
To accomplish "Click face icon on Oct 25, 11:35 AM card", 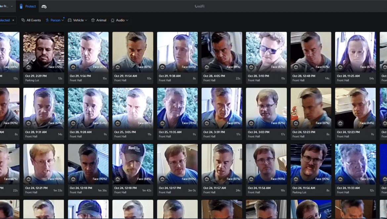I will 162,123.
